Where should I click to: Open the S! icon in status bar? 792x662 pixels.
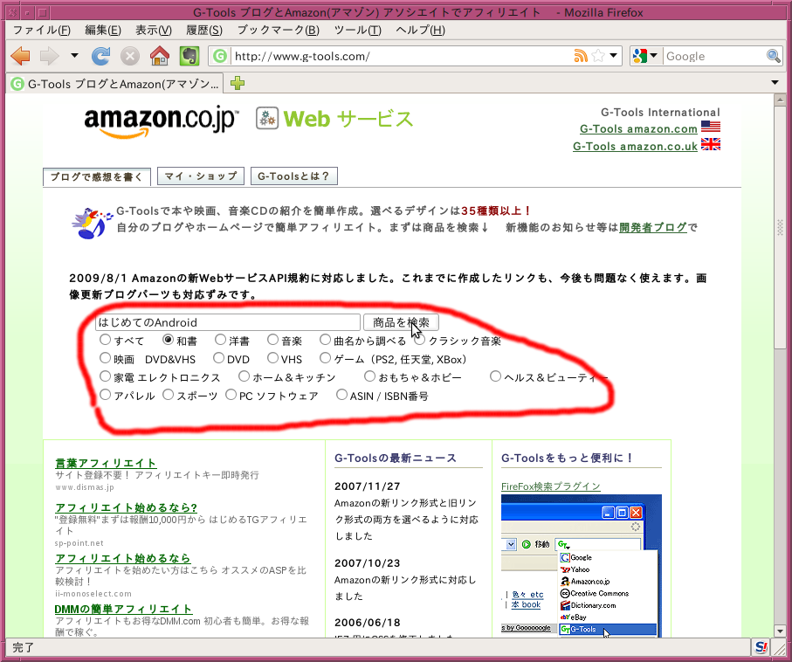761,647
